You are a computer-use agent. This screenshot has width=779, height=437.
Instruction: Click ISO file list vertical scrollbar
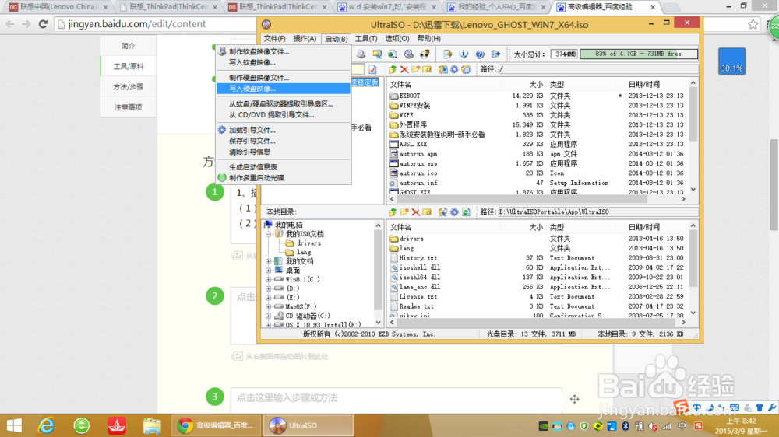[x=693, y=136]
